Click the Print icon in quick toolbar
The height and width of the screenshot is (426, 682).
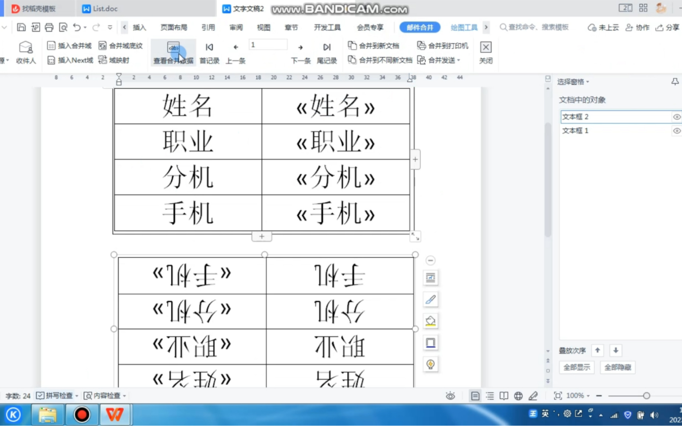pyautogui.click(x=49, y=27)
